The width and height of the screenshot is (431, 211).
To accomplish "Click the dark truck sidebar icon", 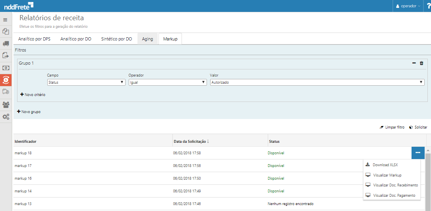I will point(6,44).
